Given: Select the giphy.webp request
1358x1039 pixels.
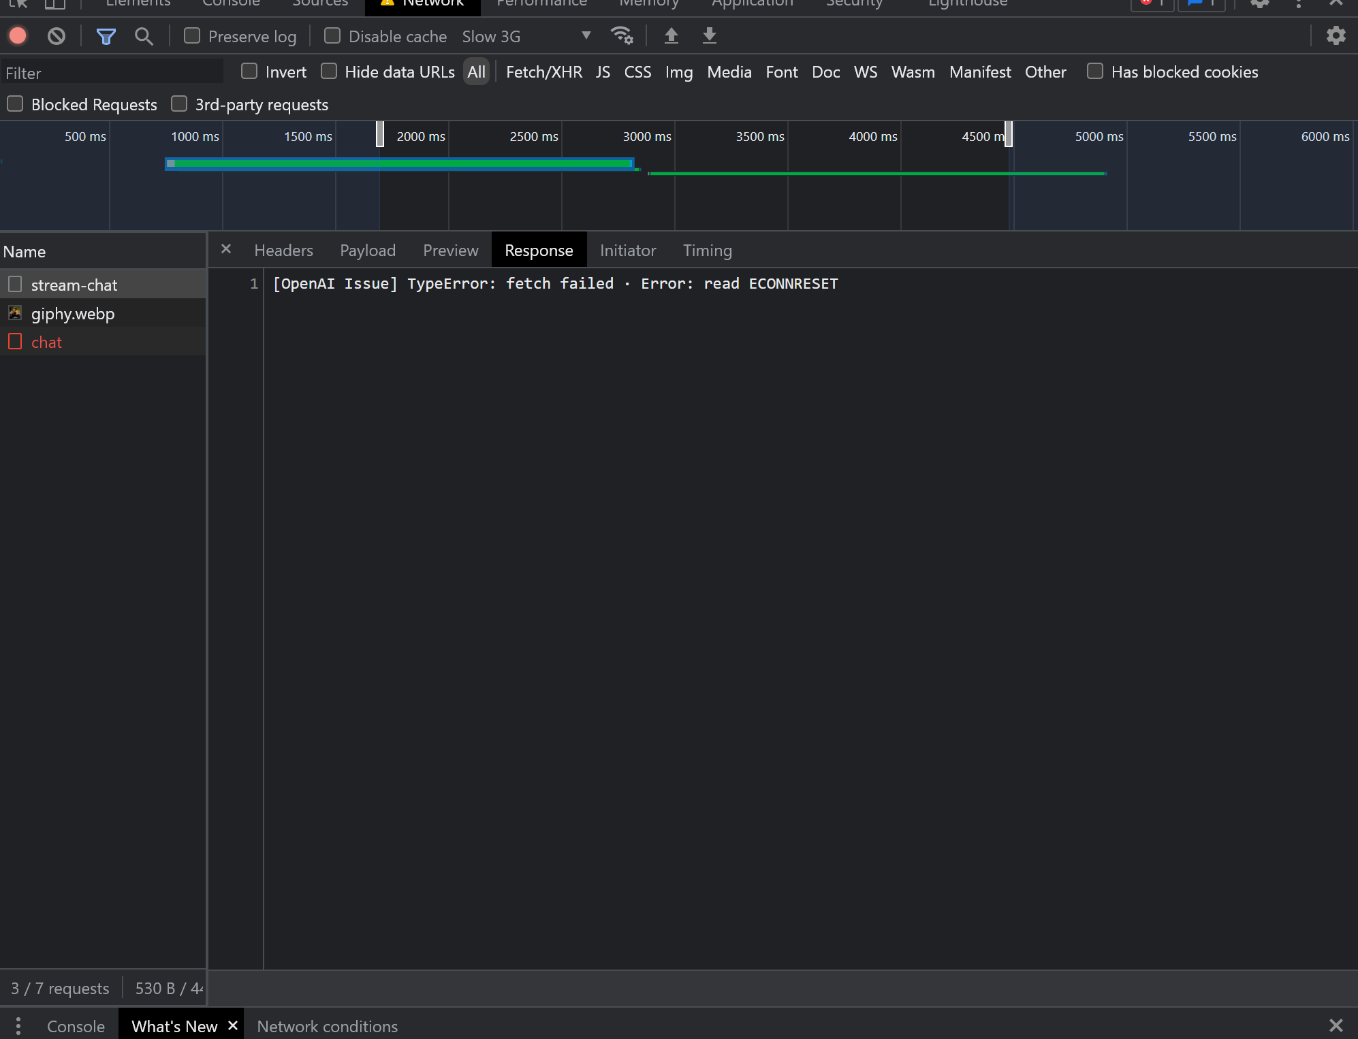Looking at the screenshot, I should pyautogui.click(x=72, y=313).
